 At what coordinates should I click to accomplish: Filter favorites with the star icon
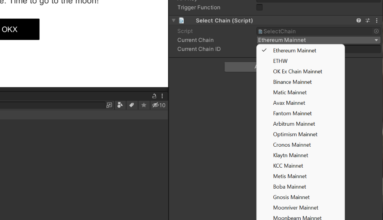144,105
